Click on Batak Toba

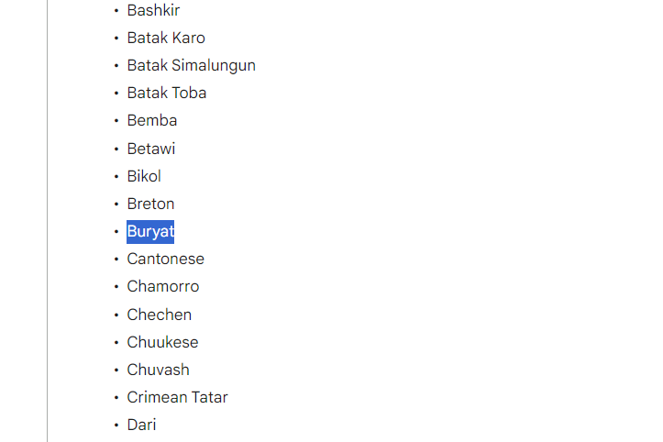(166, 93)
